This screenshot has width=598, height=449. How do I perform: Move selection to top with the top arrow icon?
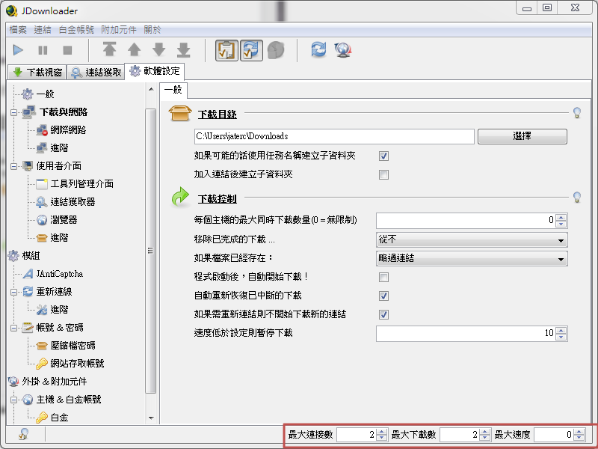(x=109, y=49)
